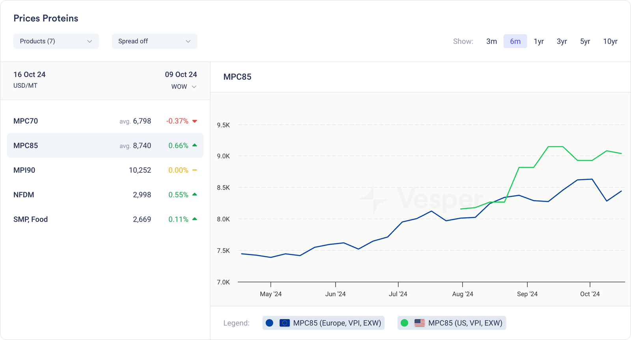631x340 pixels.
Task: Open the Products (7) dropdown
Action: (x=56, y=41)
